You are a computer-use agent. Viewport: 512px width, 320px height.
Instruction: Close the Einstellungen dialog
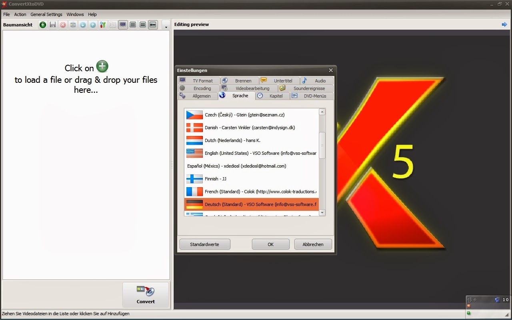coord(331,70)
